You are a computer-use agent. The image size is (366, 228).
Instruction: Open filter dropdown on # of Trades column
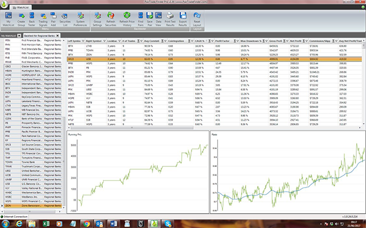141,42
